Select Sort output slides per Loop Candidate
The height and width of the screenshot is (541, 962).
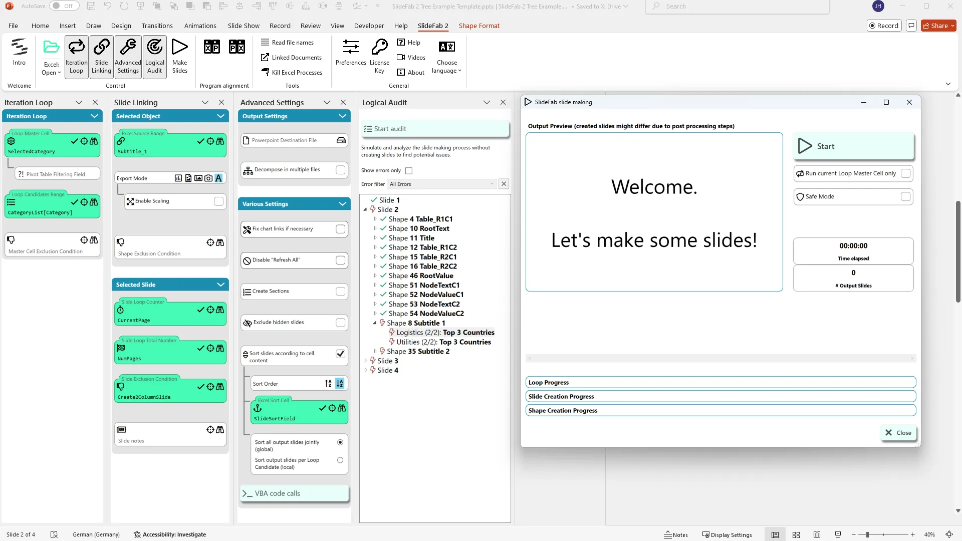pyautogui.click(x=340, y=460)
